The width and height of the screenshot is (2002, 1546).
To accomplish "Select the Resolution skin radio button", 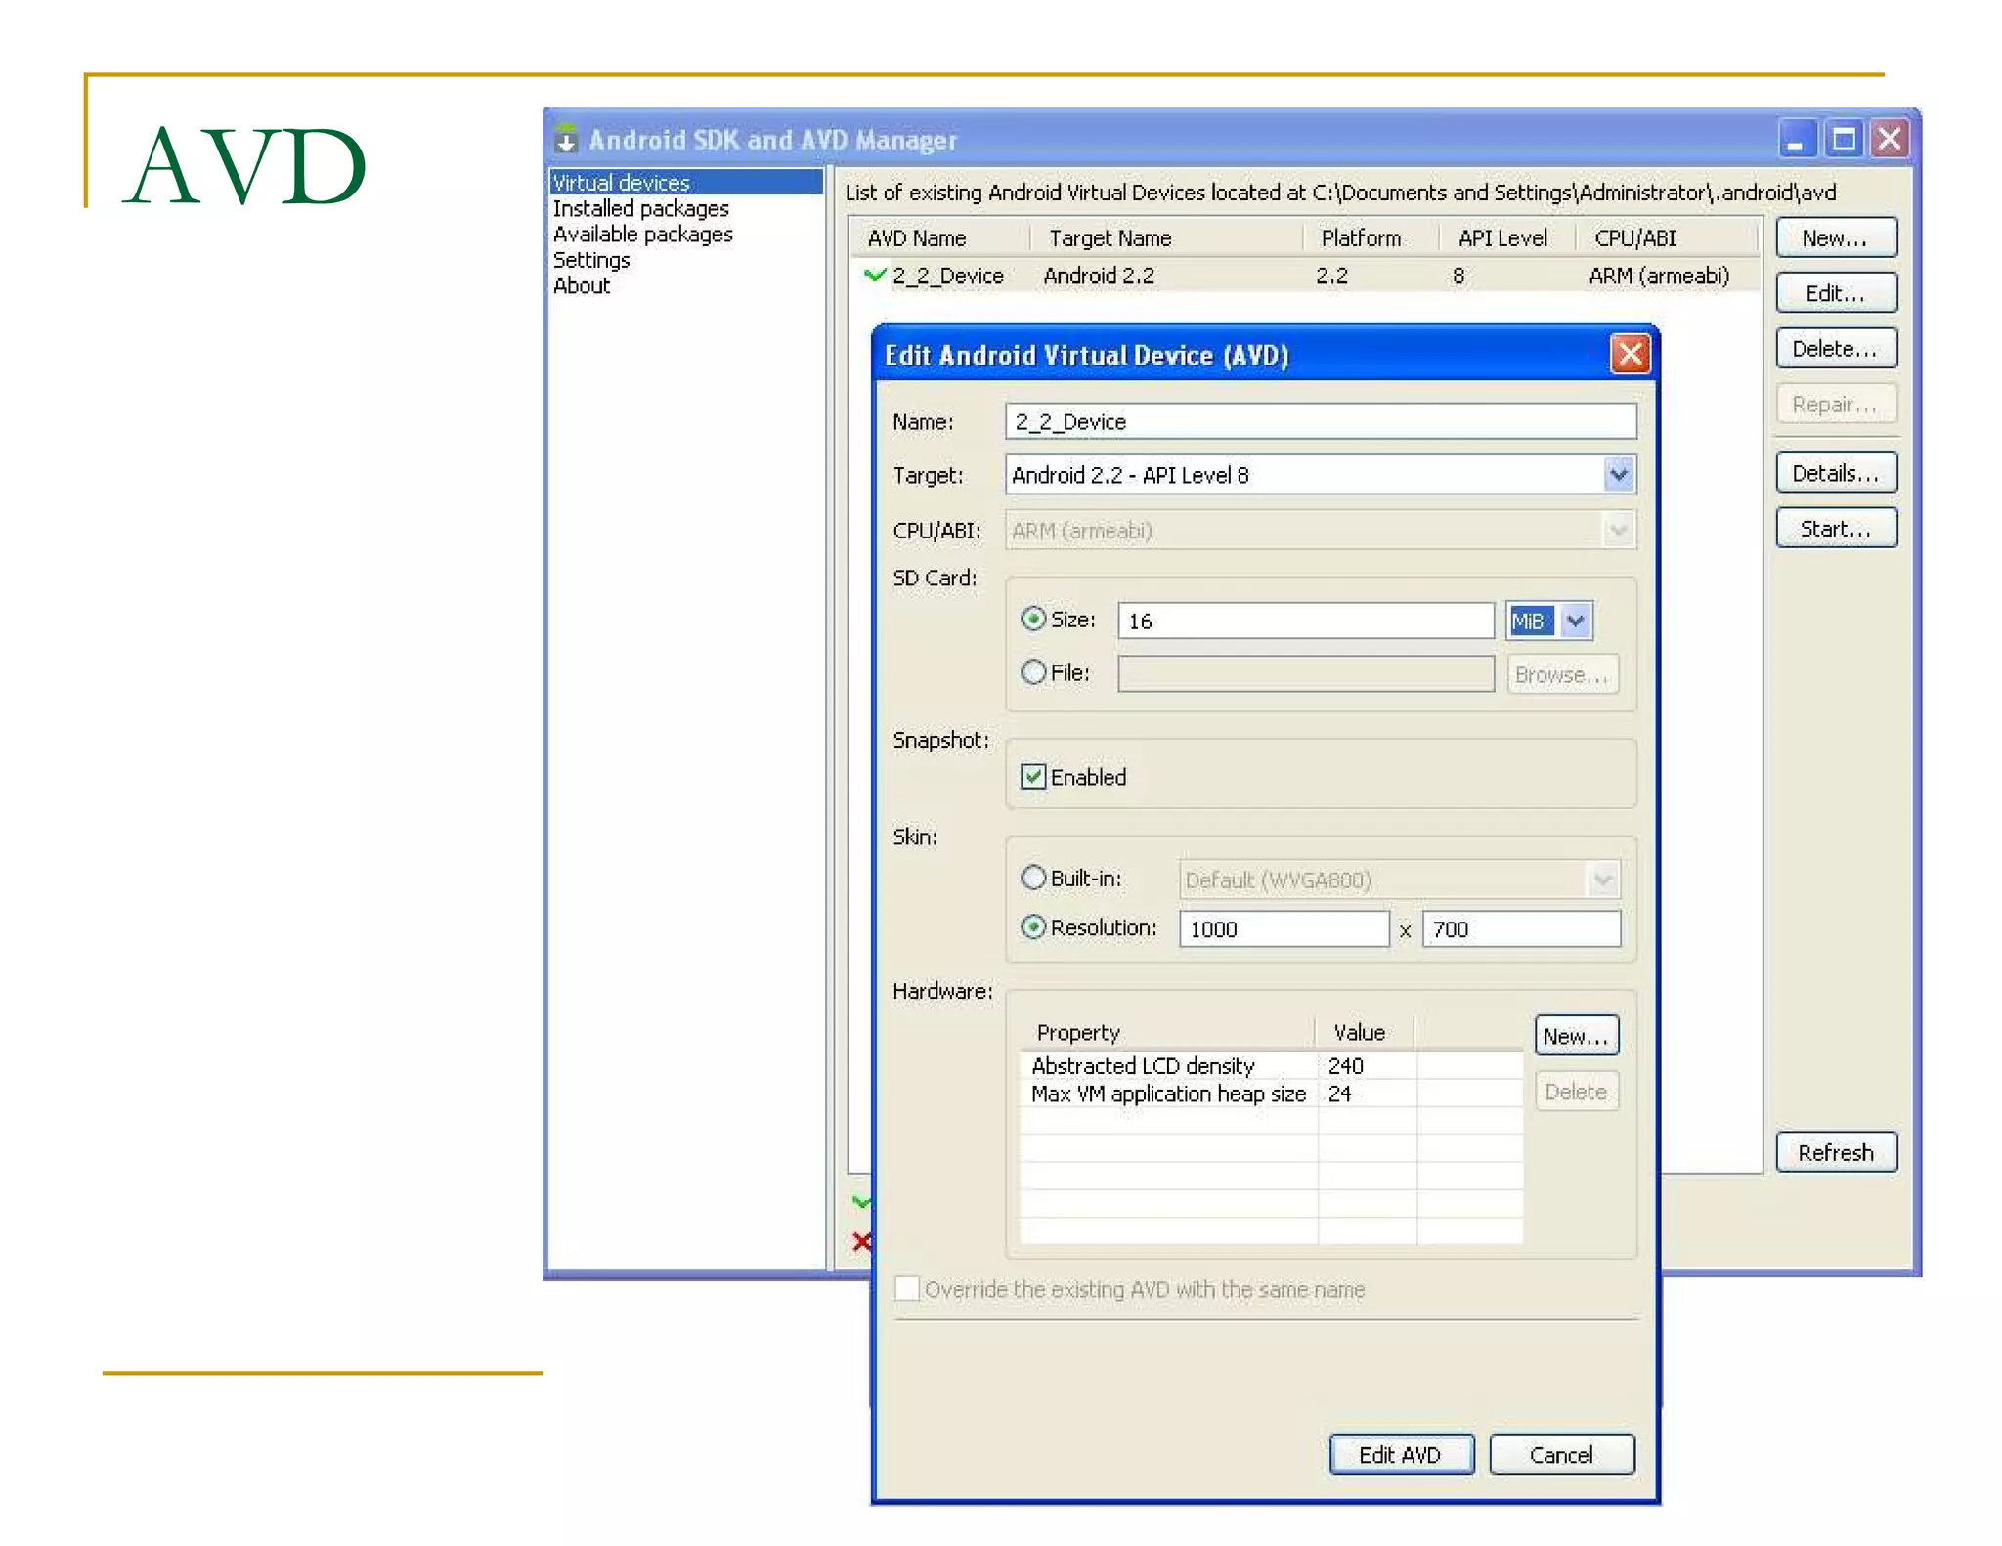I will coord(1033,926).
